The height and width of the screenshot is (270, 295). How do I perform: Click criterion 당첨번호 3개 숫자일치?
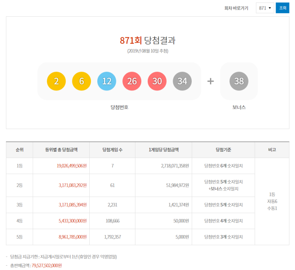click(223, 237)
